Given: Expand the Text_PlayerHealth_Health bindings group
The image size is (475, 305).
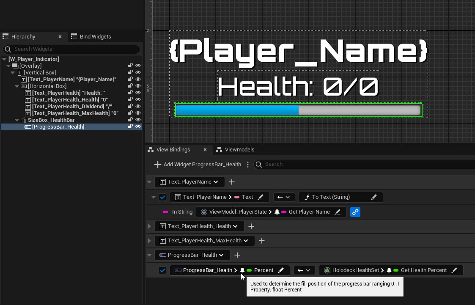Looking at the screenshot, I should [x=149, y=226].
